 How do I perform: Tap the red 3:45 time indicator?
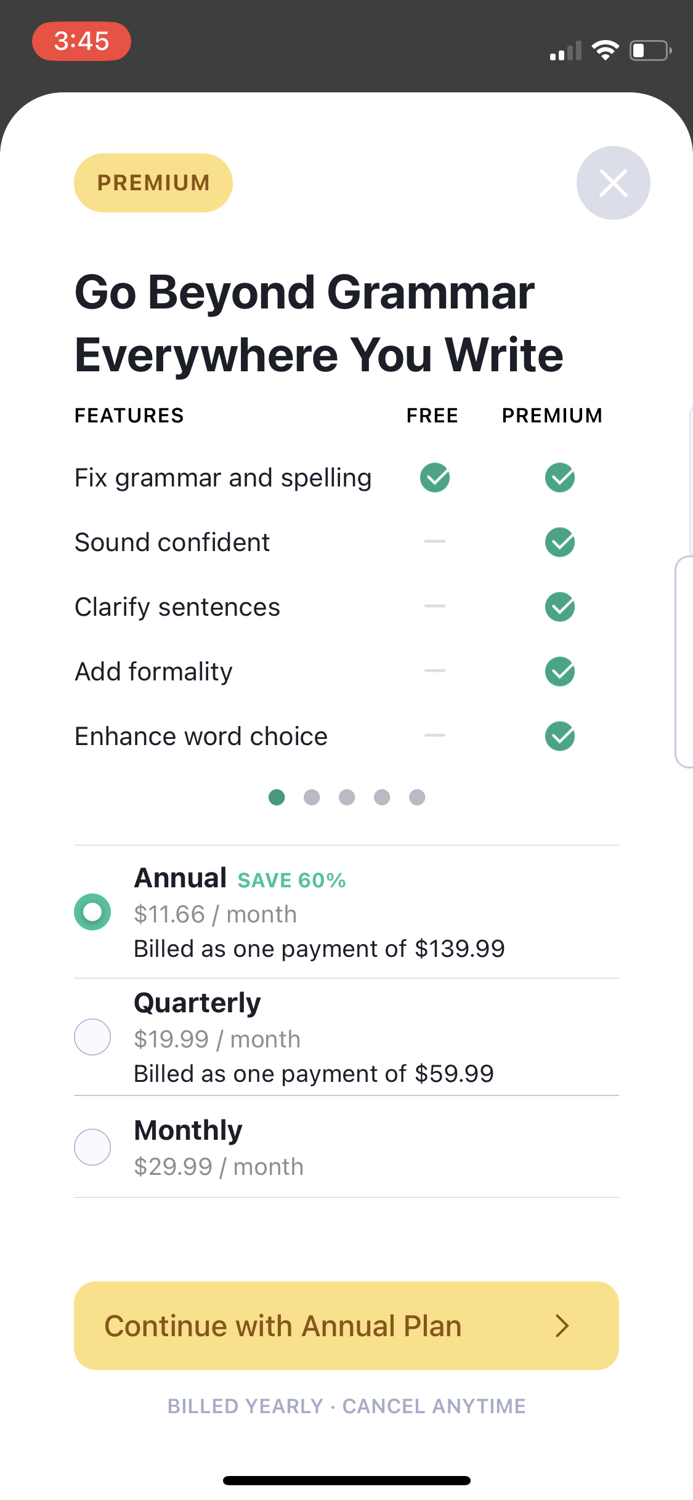click(x=81, y=41)
